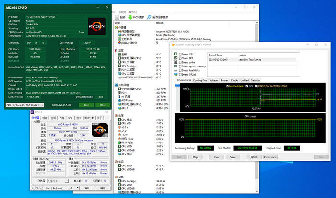This screenshot has height=198, width=336.
Task: Switch to the Clocks tab
Action: (x=234, y=80)
